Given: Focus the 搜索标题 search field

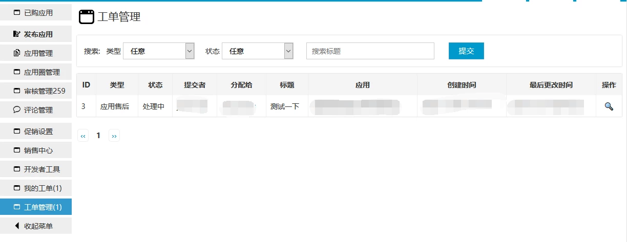Looking at the screenshot, I should click(370, 51).
